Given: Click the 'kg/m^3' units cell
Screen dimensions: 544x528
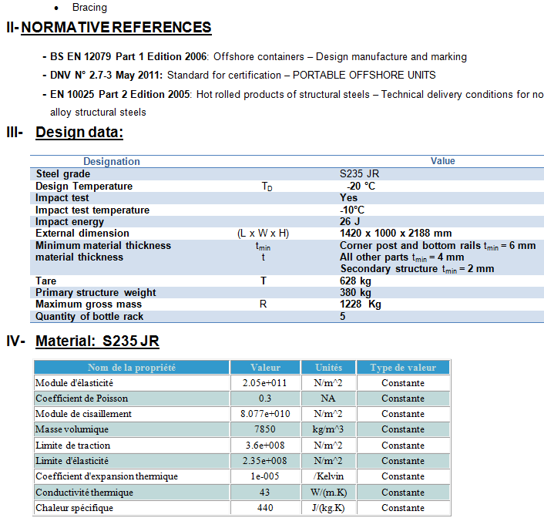Looking at the screenshot, I should coord(327,429).
